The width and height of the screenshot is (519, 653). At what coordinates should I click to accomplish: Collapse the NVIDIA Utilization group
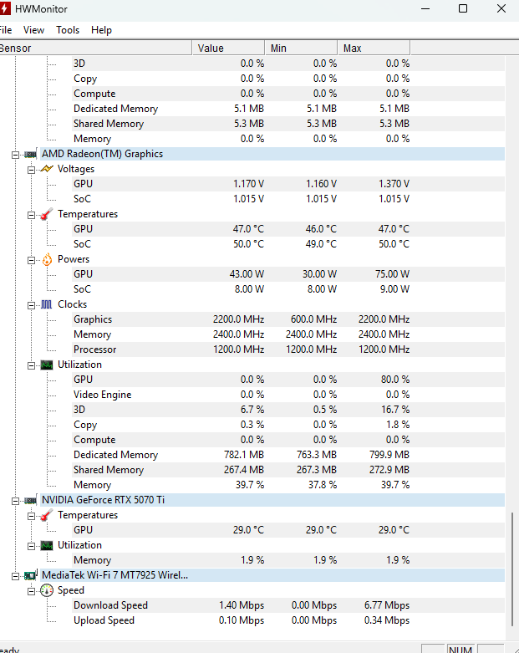tap(31, 546)
